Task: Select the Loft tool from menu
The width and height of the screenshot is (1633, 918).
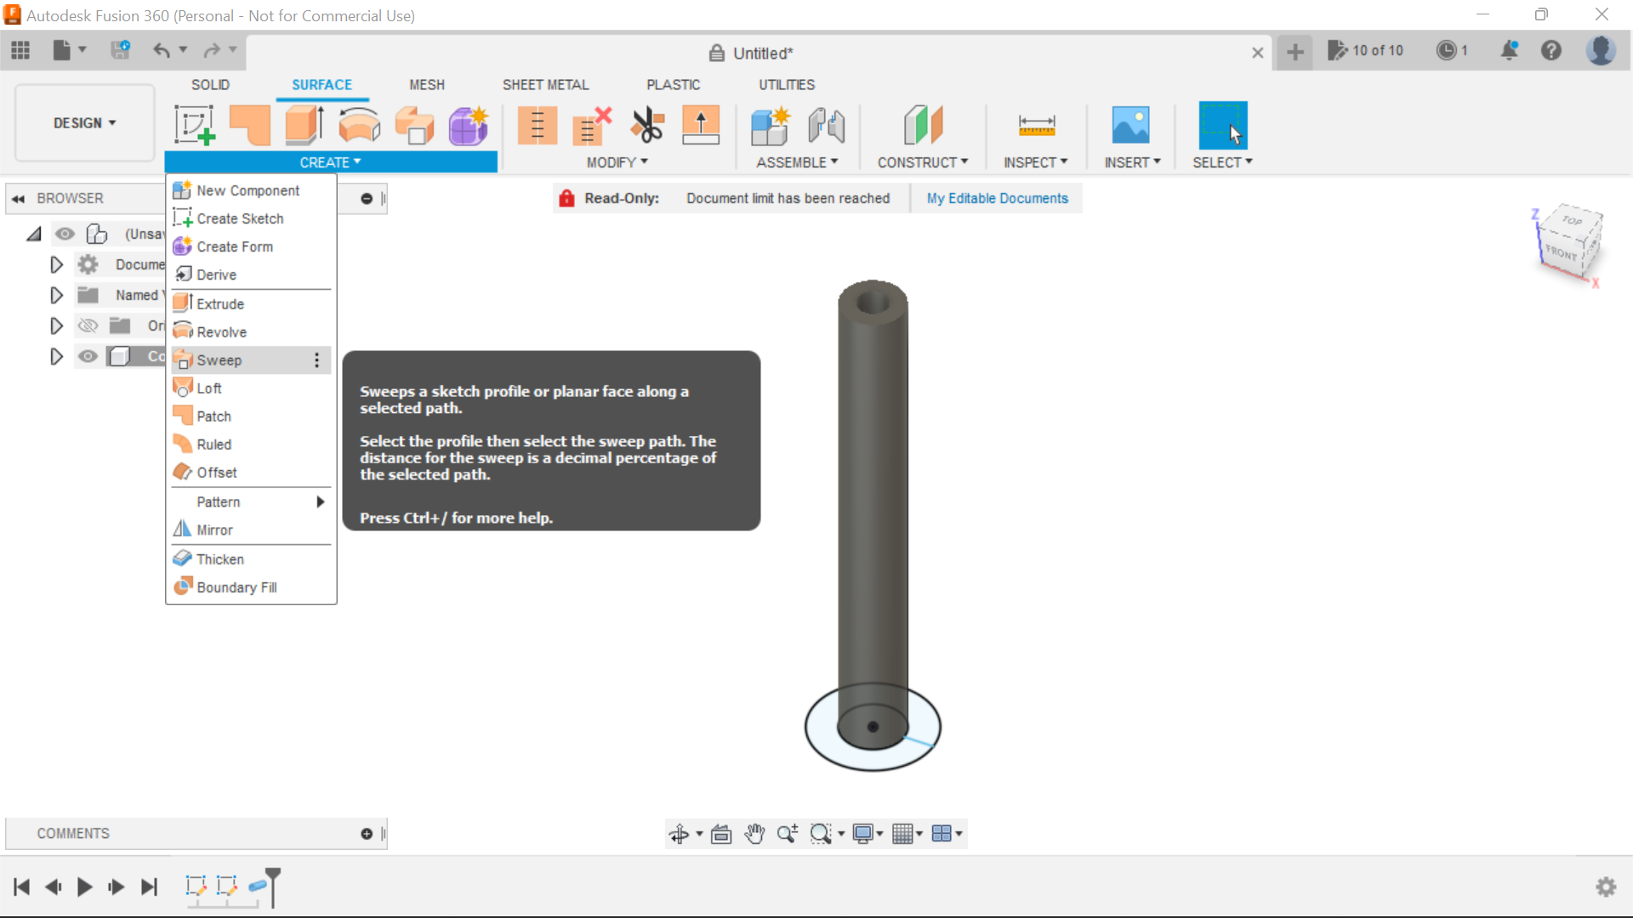Action: tap(208, 388)
